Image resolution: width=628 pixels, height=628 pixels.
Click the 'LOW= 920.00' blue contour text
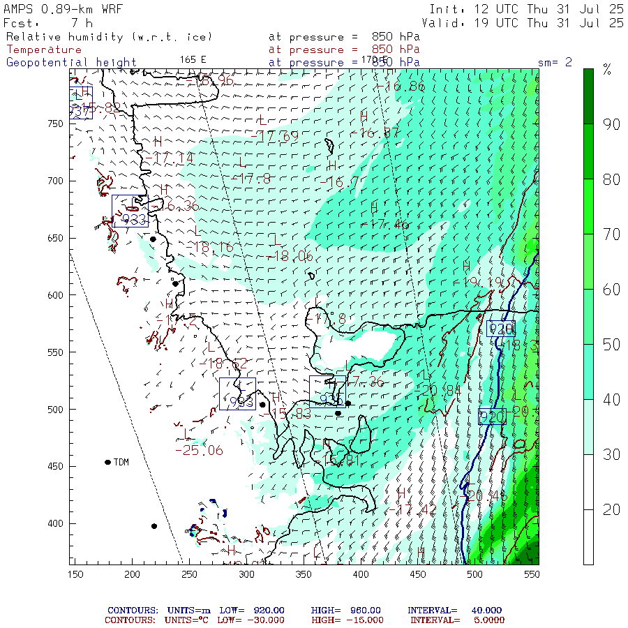coord(252,611)
